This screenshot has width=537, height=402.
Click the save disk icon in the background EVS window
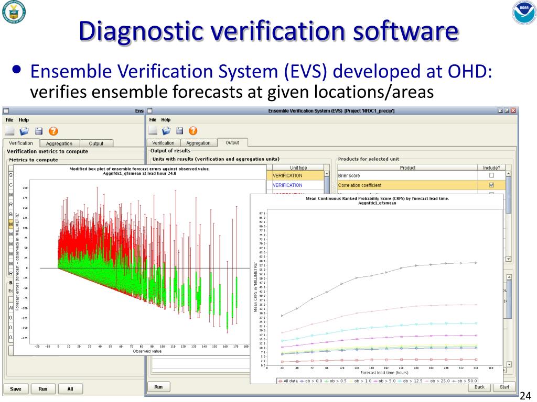click(x=39, y=131)
